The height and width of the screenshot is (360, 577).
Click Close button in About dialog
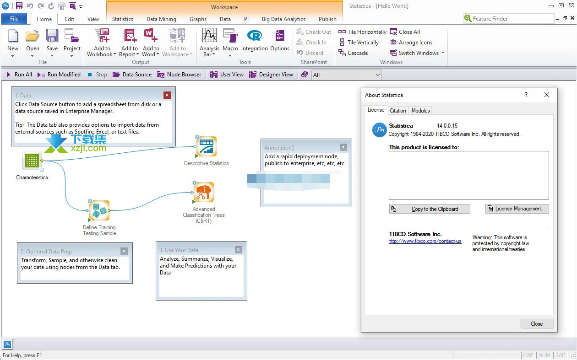coord(537,323)
